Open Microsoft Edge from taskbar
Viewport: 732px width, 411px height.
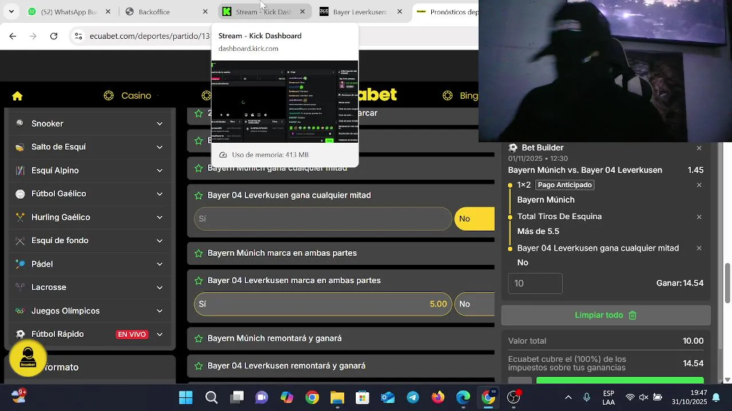[x=463, y=397]
